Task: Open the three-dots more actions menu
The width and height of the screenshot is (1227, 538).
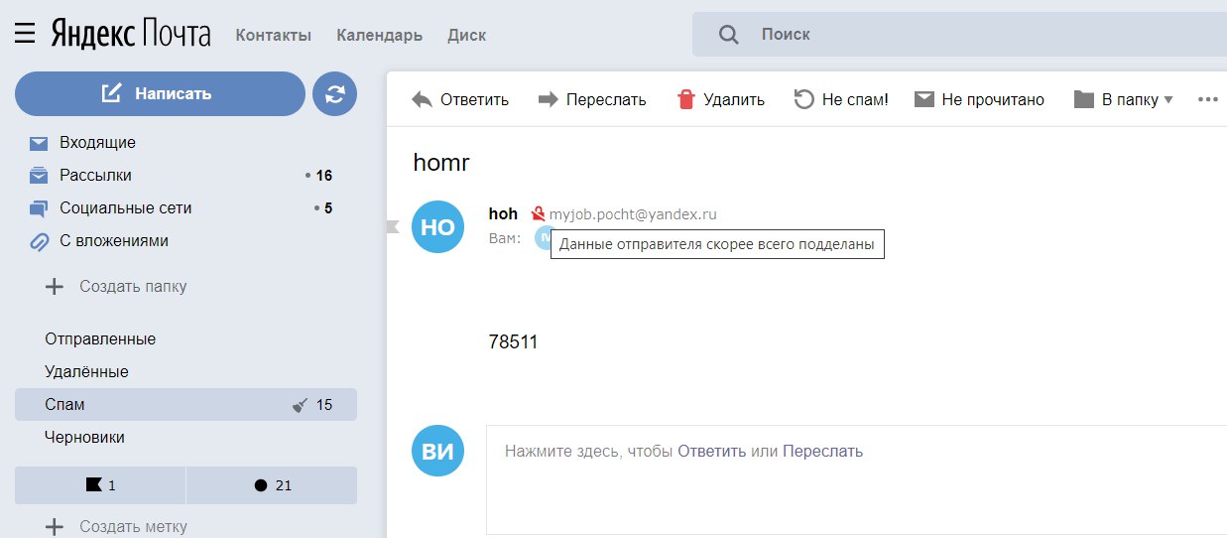Action: click(1207, 99)
